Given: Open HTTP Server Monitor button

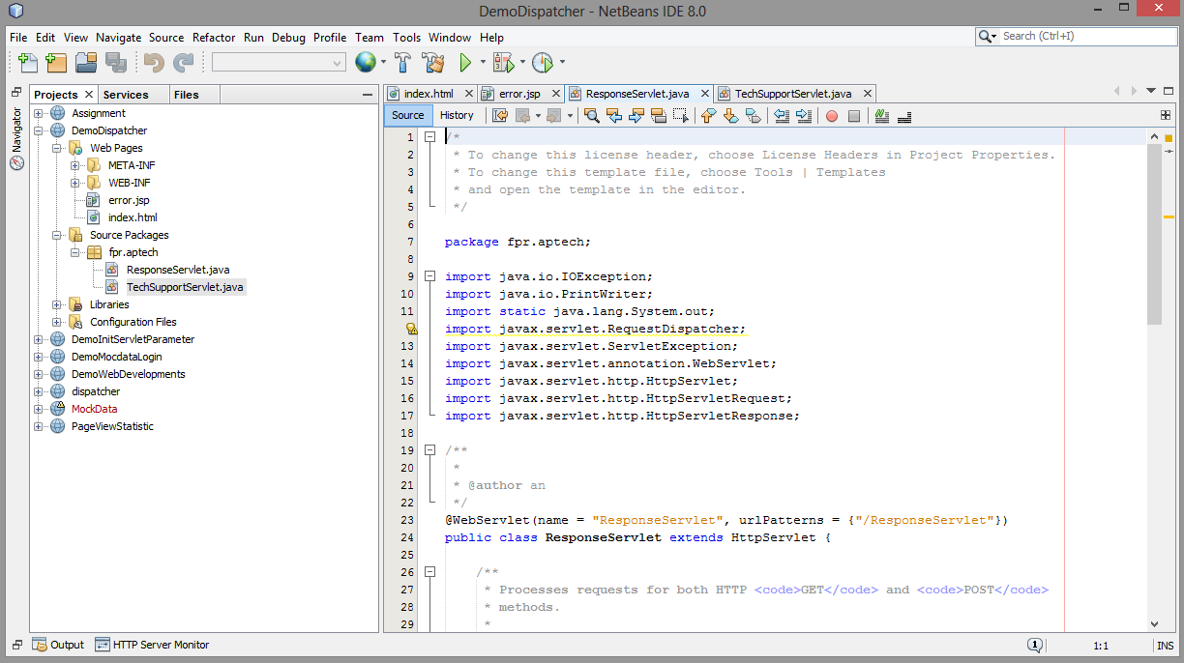Looking at the screenshot, I should click(152, 645).
